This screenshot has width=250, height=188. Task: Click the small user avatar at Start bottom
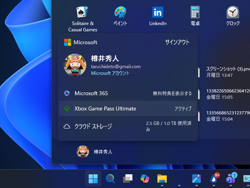83,152
